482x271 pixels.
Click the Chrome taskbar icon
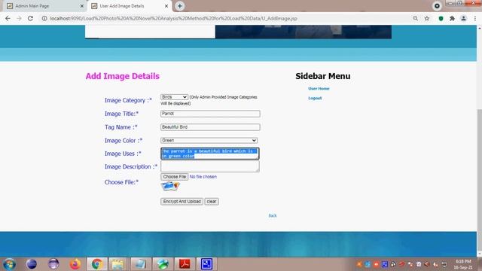click(x=97, y=264)
